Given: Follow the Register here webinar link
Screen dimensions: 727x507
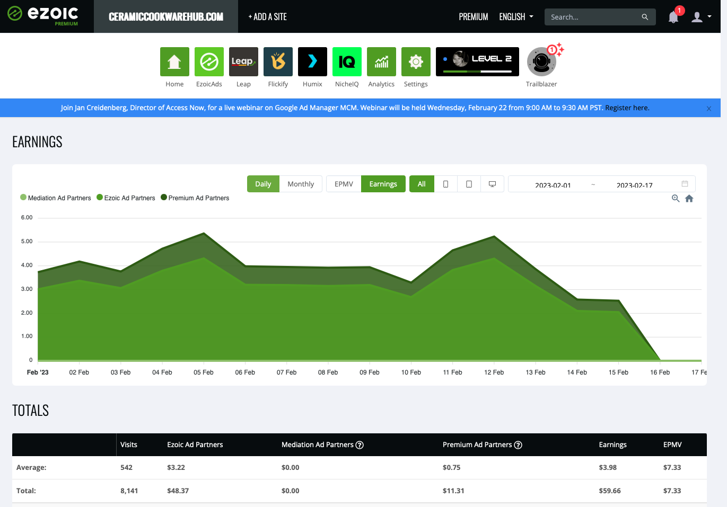Looking at the screenshot, I should click(627, 108).
